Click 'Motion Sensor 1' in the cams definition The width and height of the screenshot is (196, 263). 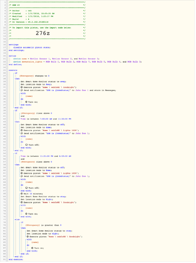[40, 59]
